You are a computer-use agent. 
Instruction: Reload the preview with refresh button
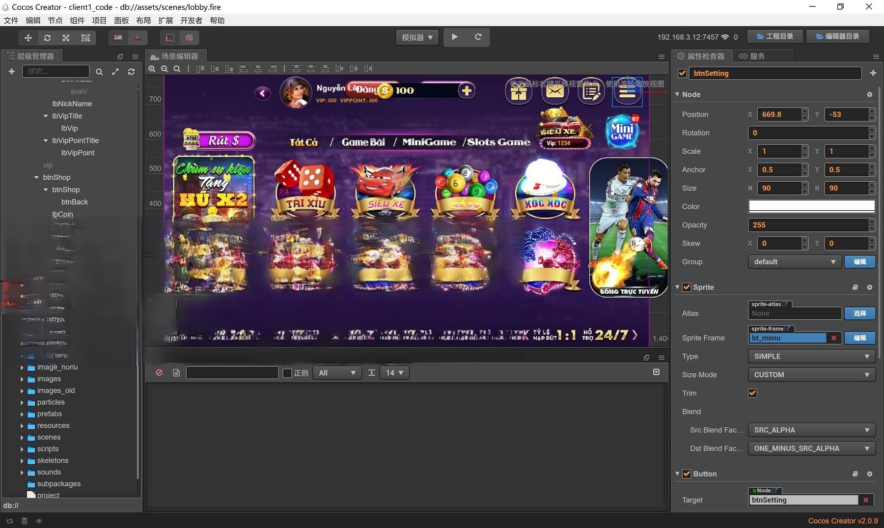tap(478, 37)
